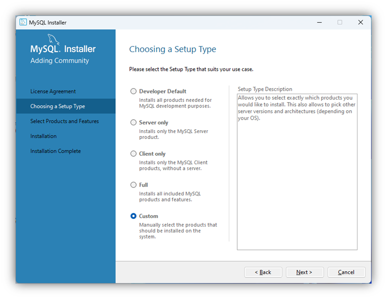
Task: Close the MySQL Installer window
Action: (360, 22)
